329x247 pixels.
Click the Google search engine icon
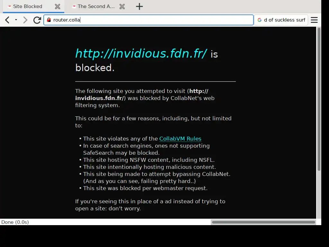tap(260, 20)
